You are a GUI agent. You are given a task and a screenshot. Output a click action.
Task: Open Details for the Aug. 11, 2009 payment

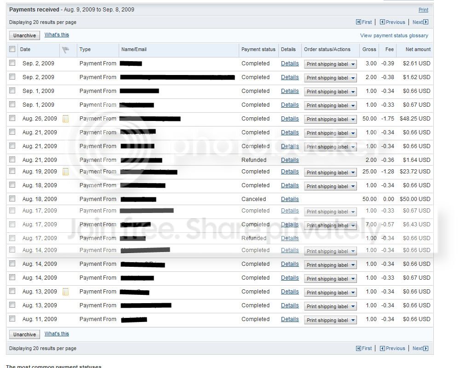tap(290, 319)
